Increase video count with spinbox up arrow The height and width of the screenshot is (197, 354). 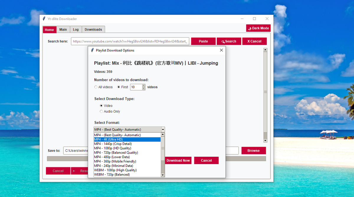(x=144, y=86)
